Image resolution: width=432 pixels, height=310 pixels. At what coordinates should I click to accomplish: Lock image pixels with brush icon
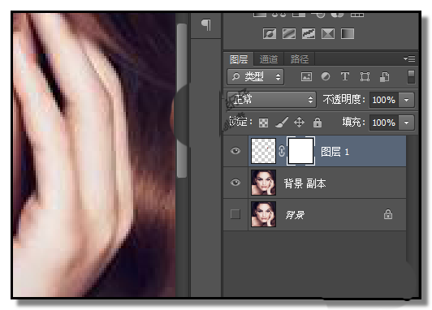[282, 123]
